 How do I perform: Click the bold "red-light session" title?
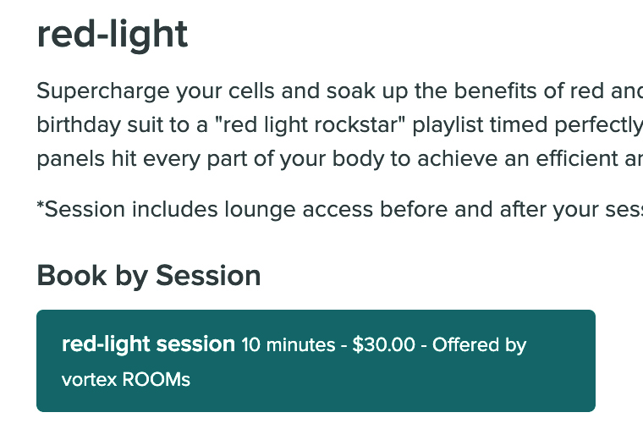tap(148, 344)
